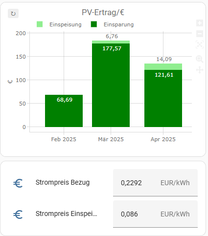Open the Strompreis Bezug entity label
Viewport: 208px width, 236px height.
(x=63, y=183)
